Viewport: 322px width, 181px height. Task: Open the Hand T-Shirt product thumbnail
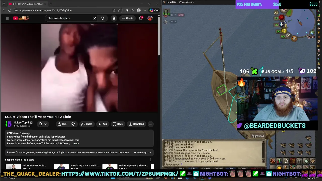61,167
